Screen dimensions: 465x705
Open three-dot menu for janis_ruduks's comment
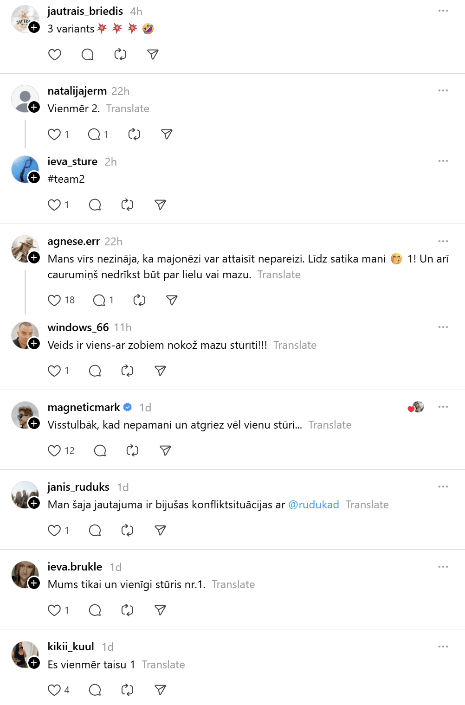(x=443, y=487)
